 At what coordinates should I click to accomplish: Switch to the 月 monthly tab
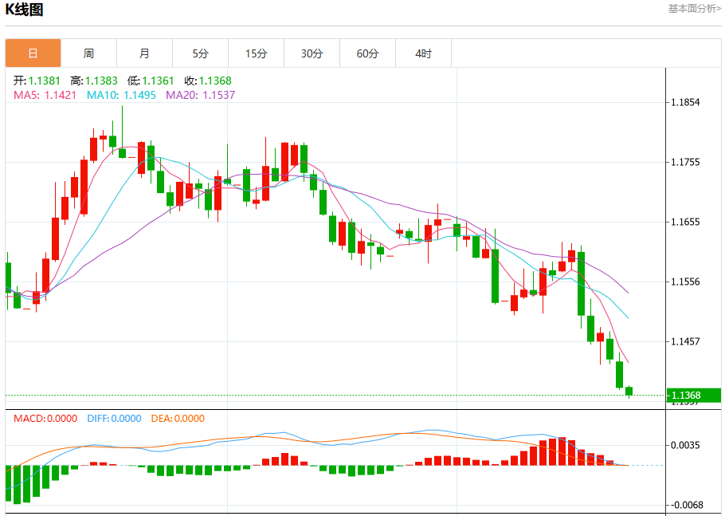[145, 53]
